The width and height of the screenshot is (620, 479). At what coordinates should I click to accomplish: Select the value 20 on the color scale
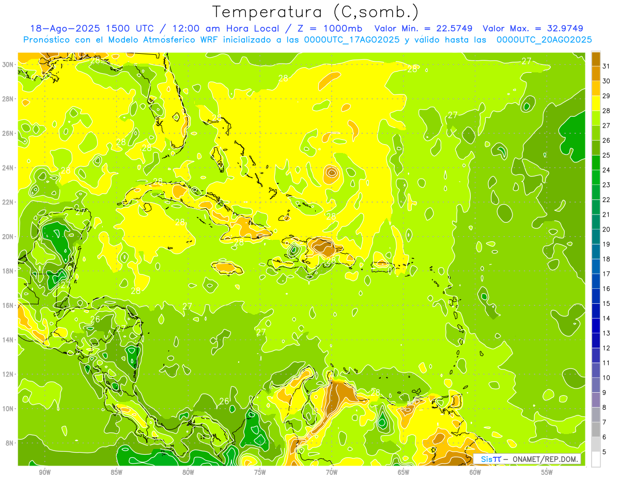click(x=606, y=229)
